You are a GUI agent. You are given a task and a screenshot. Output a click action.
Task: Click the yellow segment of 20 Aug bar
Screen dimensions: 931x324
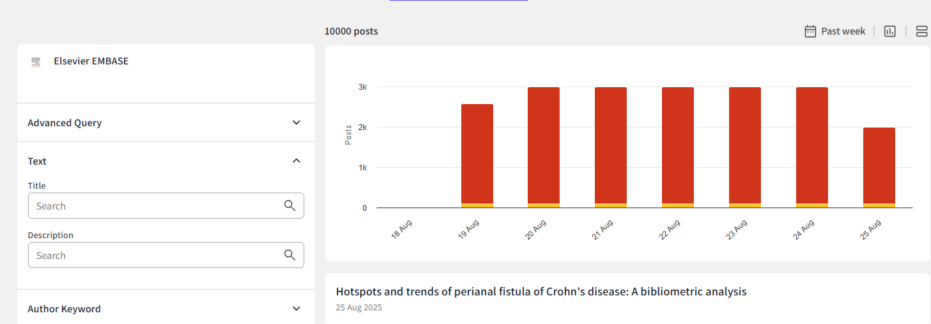tap(543, 206)
